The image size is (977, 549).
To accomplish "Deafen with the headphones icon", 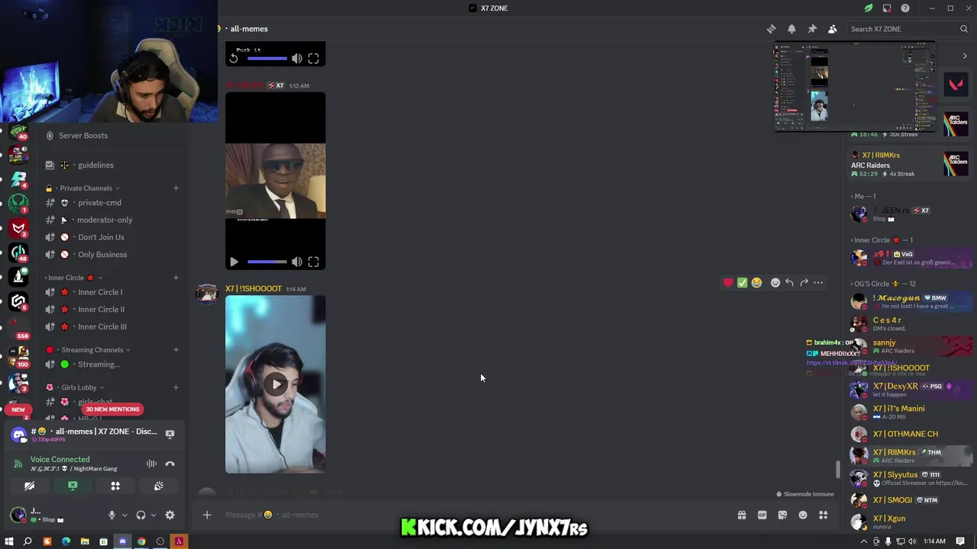I will pos(140,515).
